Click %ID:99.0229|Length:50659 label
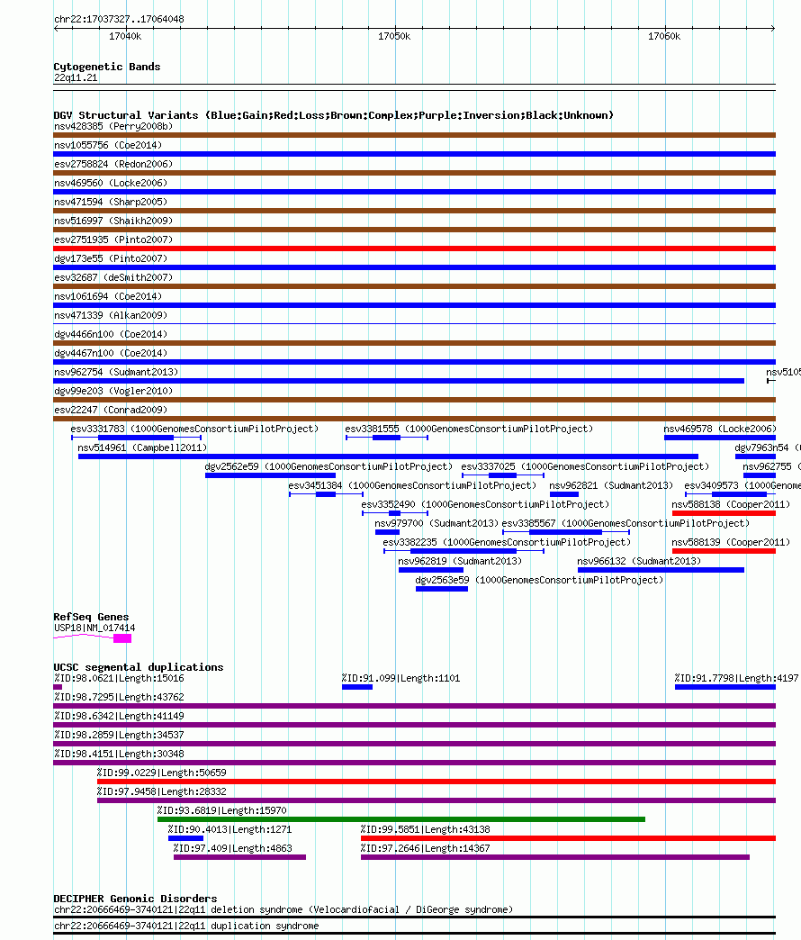The width and height of the screenshot is (801, 940). pyautogui.click(x=162, y=773)
